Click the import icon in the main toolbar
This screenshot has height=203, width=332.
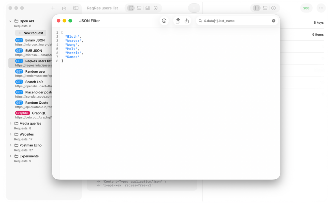(x=64, y=8)
